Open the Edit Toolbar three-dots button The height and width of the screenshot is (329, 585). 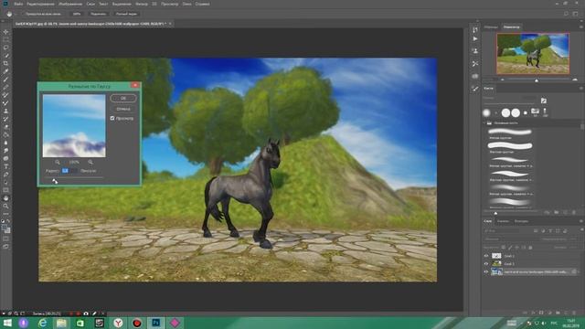point(5,214)
